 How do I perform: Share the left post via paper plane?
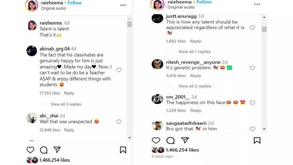(57, 149)
